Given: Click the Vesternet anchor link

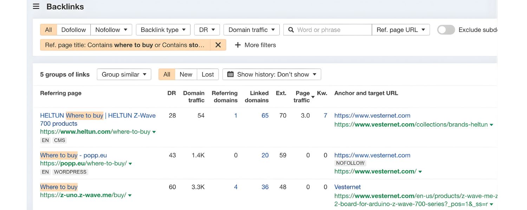Looking at the screenshot, I should (x=347, y=187).
